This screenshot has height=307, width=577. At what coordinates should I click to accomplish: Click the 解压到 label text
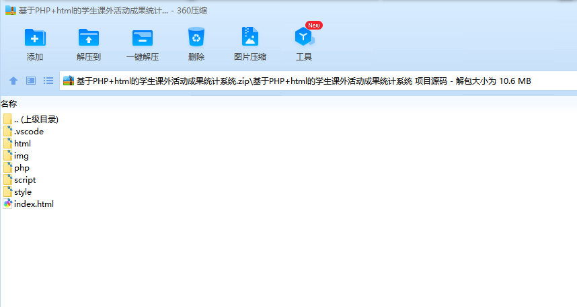(x=89, y=57)
